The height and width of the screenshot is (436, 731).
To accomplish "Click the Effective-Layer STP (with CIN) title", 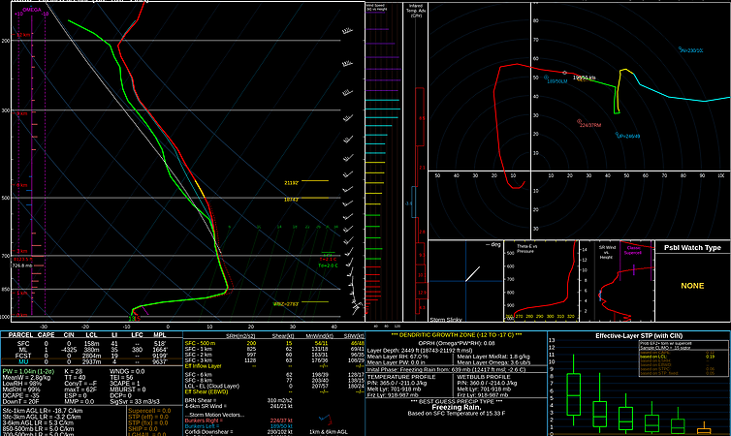I will (x=639, y=336).
